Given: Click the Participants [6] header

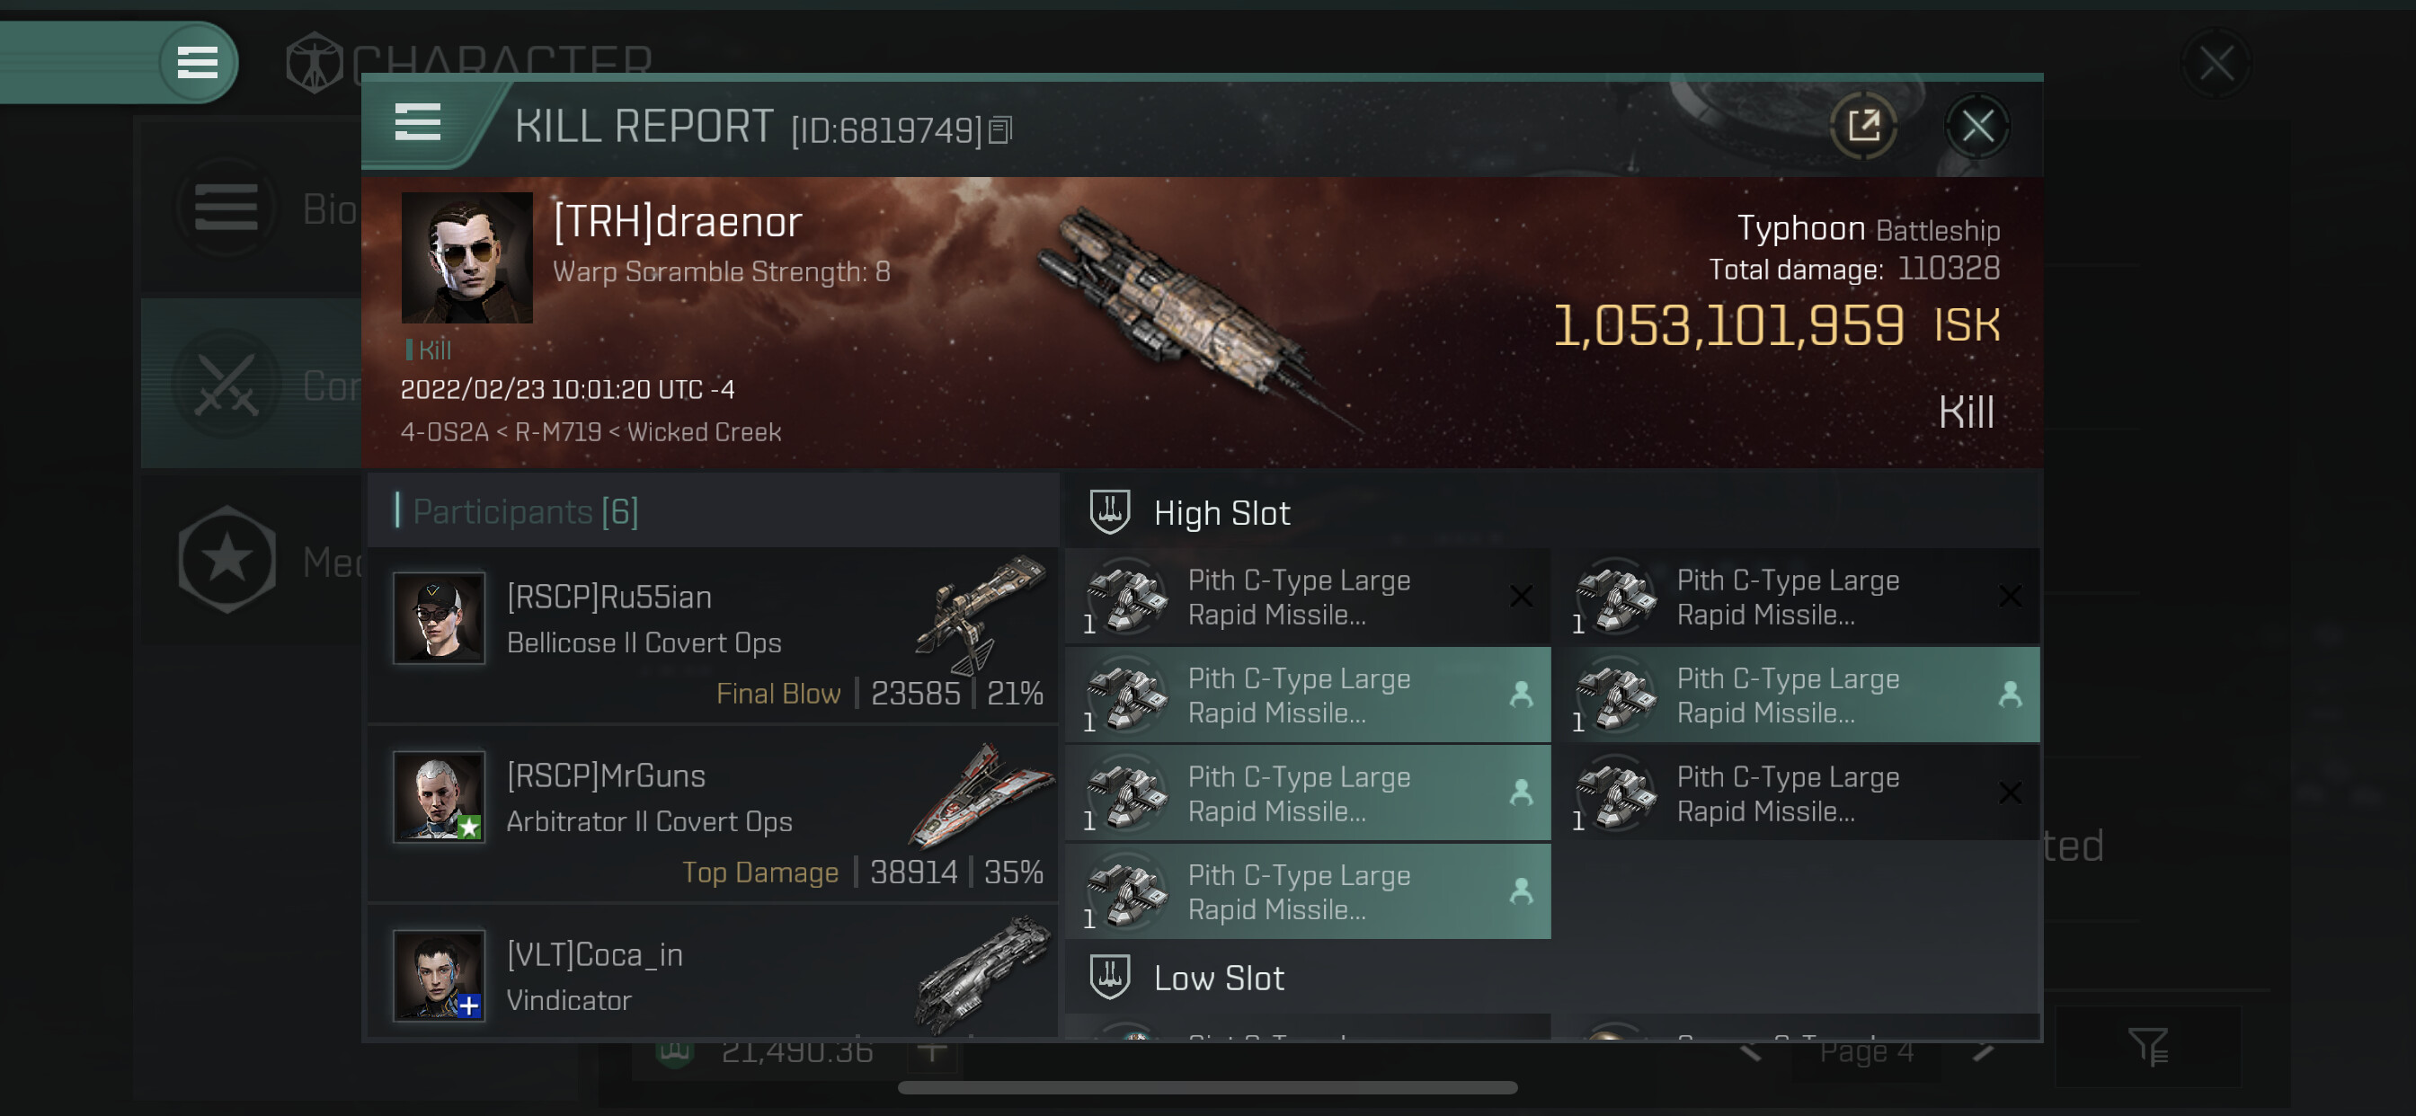Looking at the screenshot, I should (524, 511).
